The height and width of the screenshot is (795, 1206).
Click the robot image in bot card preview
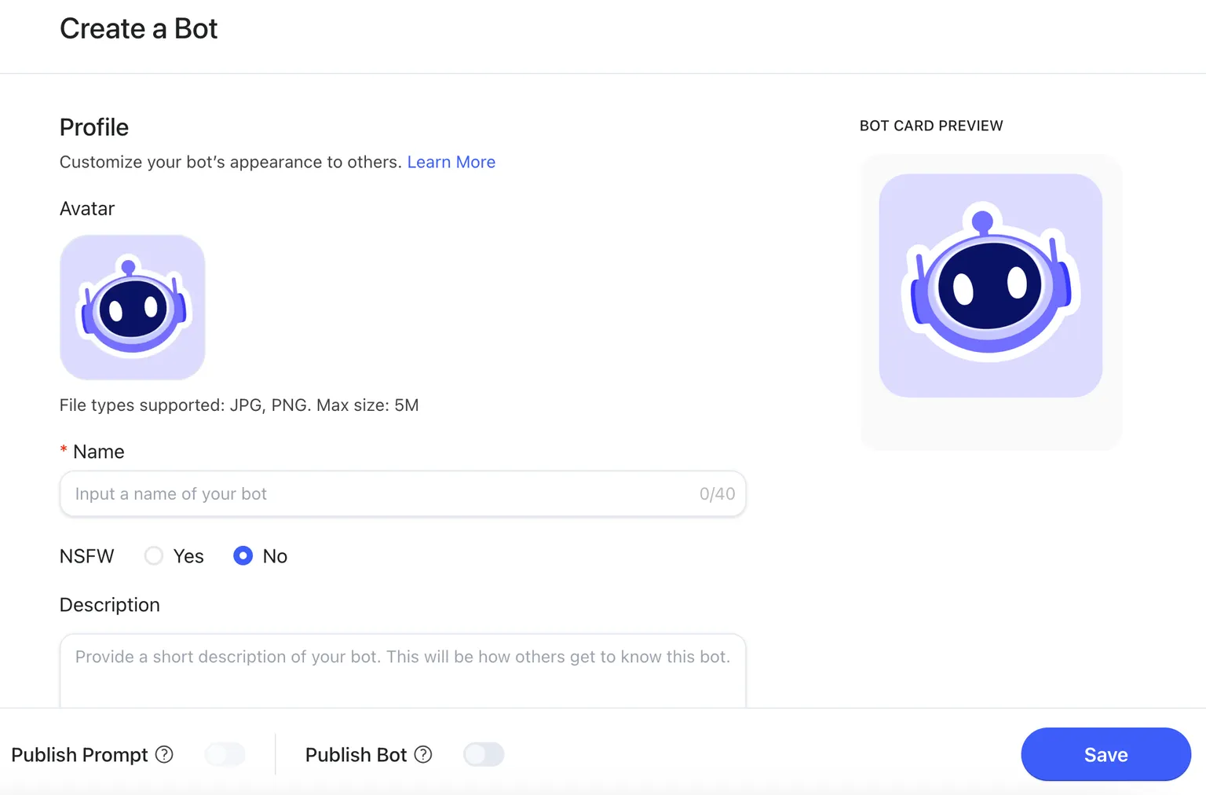tap(990, 285)
